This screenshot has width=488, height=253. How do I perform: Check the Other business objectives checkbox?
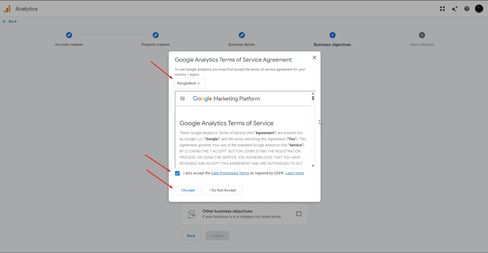[299, 214]
